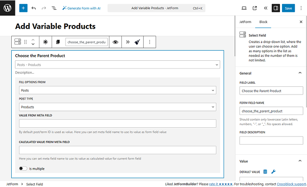Open the Fill Options From dropdown
Image resolution: width=307 pixels, height=187 pixels.
[118, 90]
